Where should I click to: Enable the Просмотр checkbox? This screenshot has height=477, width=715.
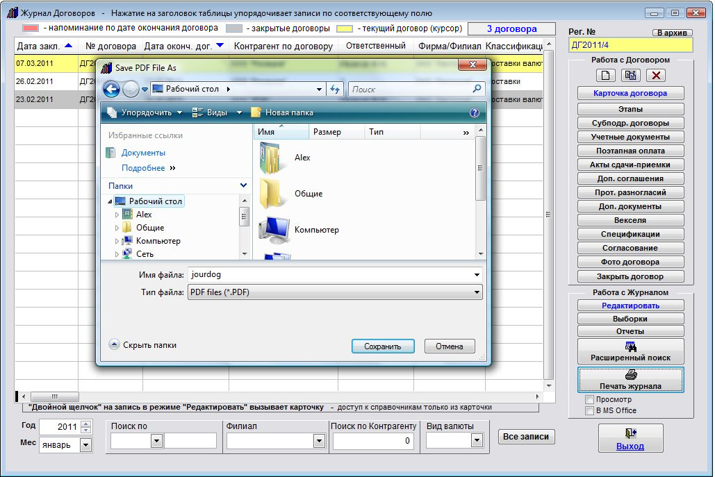coord(590,400)
